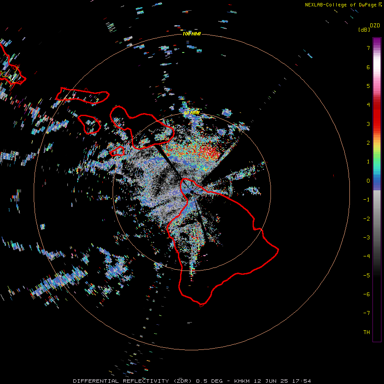Click the -5 dB scale label
Screen dimensions: 384x384
367,276
